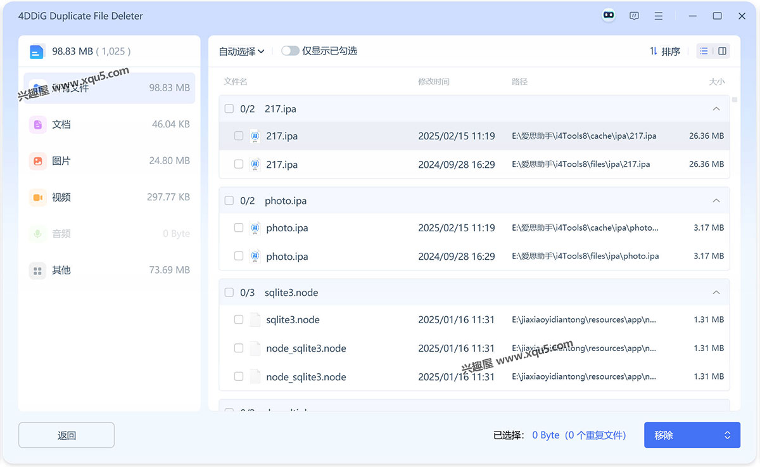The height and width of the screenshot is (467, 760).
Task: Click the sort arrows icon beside 排序
Action: click(x=653, y=51)
